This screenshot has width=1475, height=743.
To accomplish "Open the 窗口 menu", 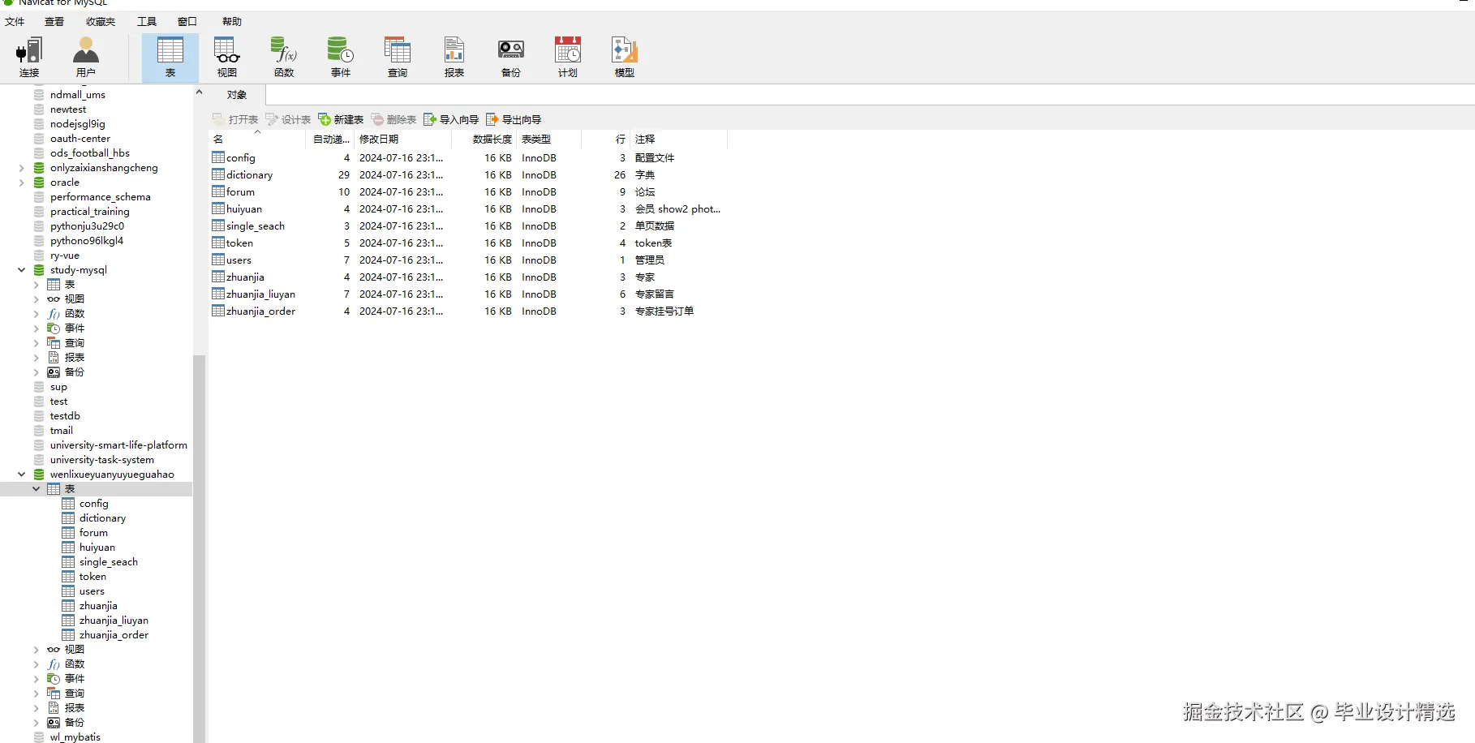I will pyautogui.click(x=187, y=22).
